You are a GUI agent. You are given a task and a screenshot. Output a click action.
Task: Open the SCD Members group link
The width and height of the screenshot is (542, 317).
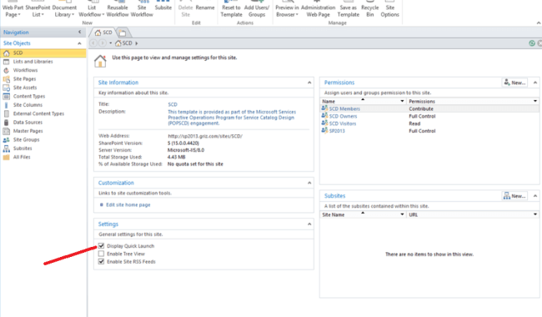tap(344, 109)
